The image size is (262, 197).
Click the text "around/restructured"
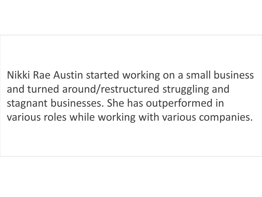coord(111,89)
